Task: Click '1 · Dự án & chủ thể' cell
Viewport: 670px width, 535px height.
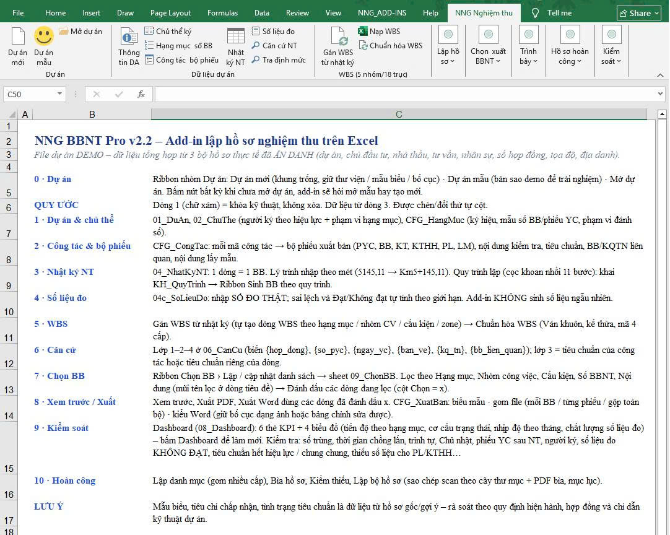Action: pyautogui.click(x=92, y=227)
